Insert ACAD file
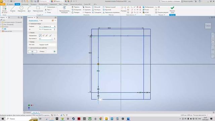 point(146,12)
